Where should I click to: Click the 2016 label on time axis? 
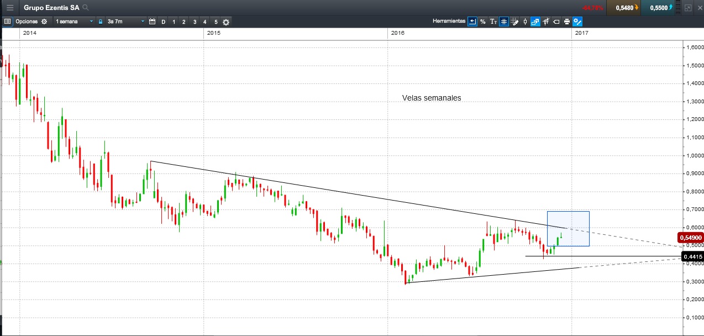[x=397, y=33]
